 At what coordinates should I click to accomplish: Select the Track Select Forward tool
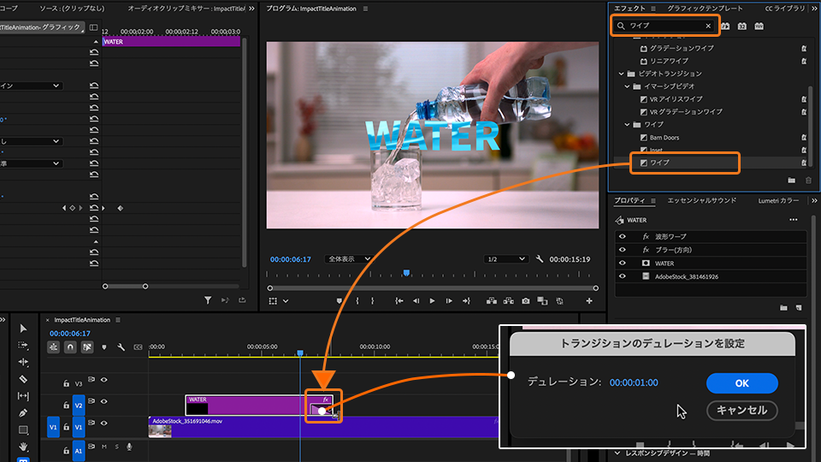point(23,345)
